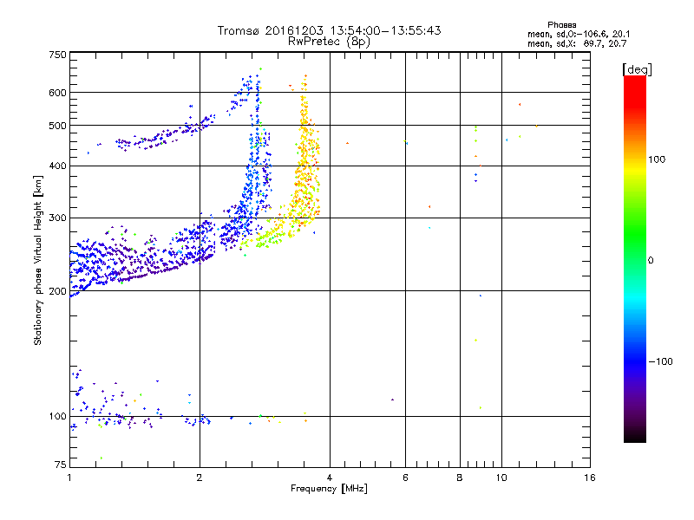Click the "Phases" header label
Viewport: 694px width, 520px height.
(x=561, y=25)
